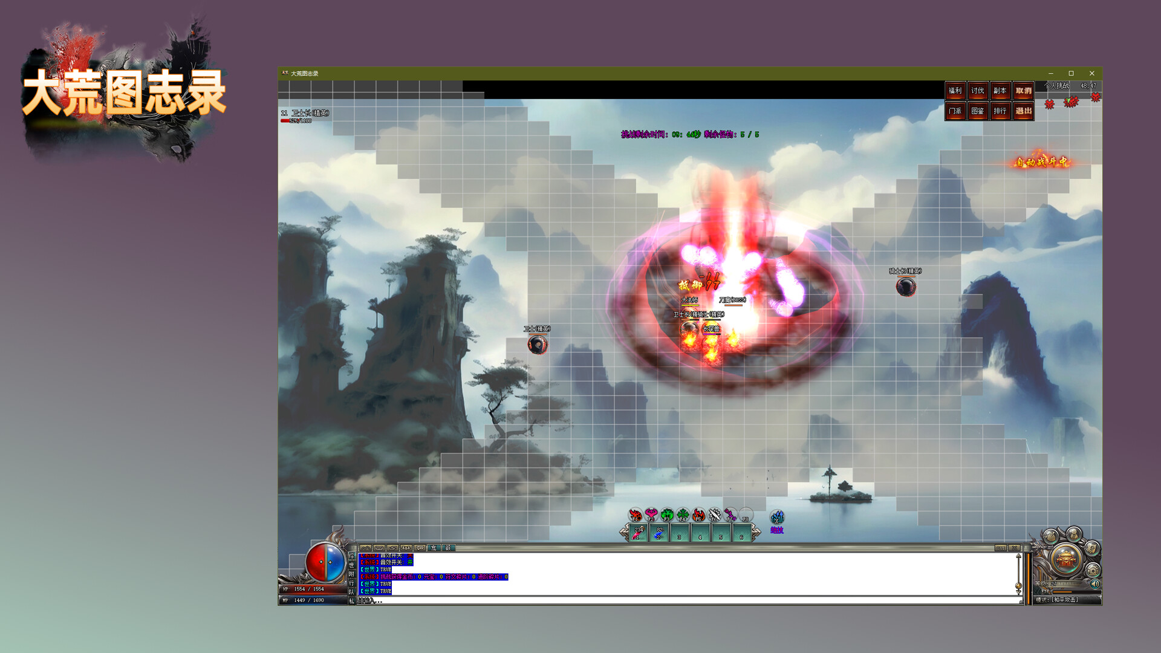Click the speaker icon near the EXP bar

1094,584
